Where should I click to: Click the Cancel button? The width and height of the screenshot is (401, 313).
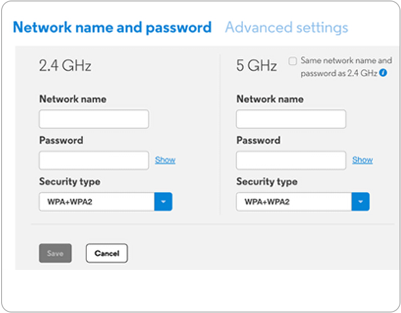click(107, 253)
